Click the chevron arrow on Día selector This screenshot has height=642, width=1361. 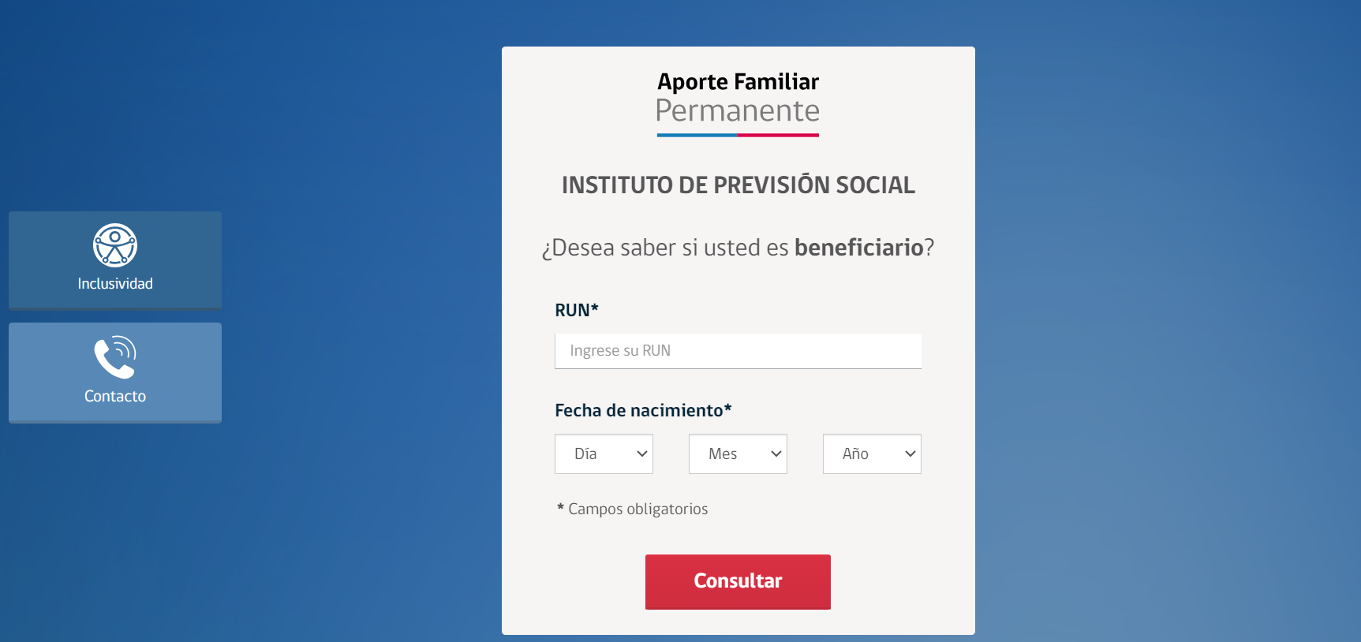pyautogui.click(x=642, y=454)
